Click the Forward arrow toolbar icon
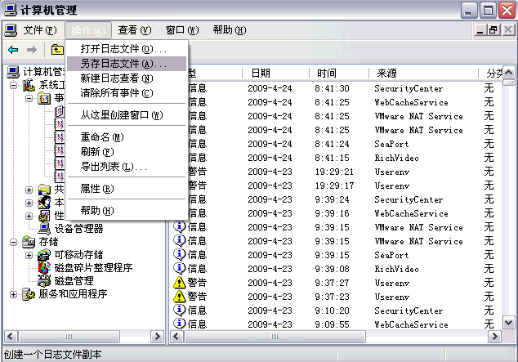The width and height of the screenshot is (518, 362). pos(32,50)
